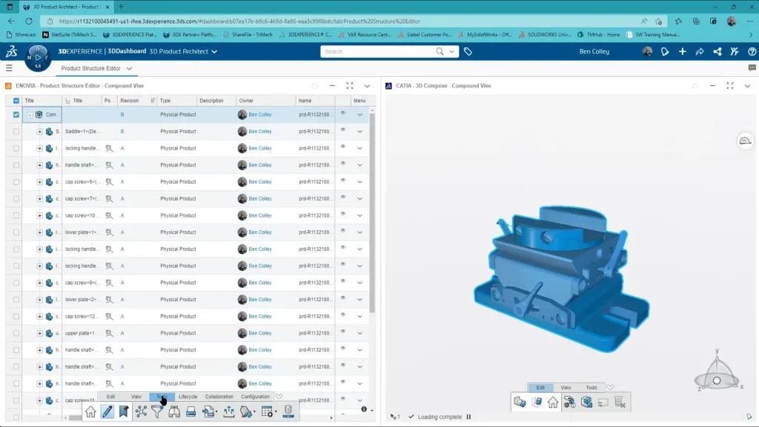
Task: Click the printer icon
Action: point(190,411)
